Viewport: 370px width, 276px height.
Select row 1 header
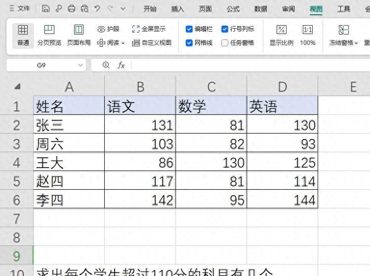tap(16, 106)
